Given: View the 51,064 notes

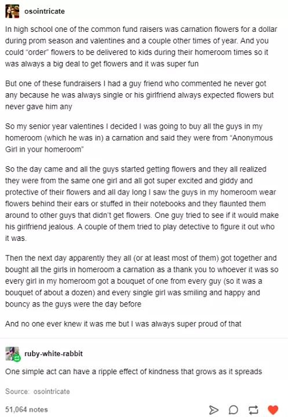Looking at the screenshot, I should click(27, 409).
